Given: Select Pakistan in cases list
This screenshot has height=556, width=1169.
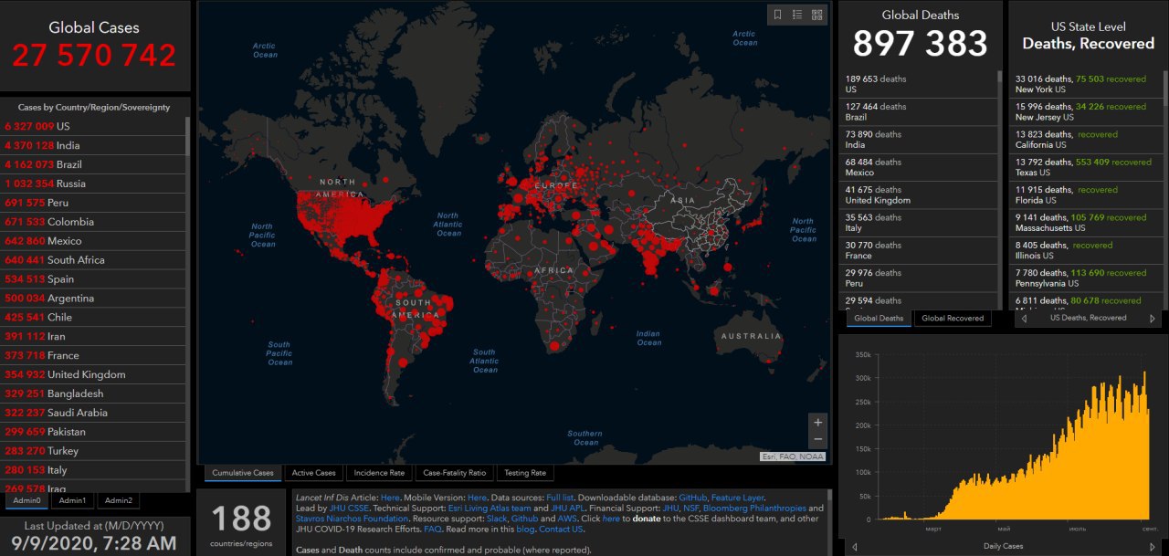Looking at the screenshot, I should click(x=93, y=432).
